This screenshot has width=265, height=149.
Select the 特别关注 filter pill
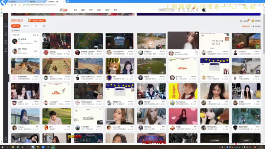26,26
